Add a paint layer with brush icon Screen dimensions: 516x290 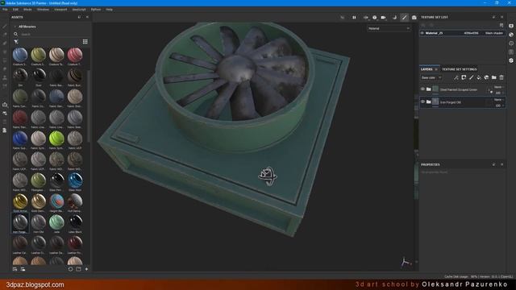[471, 77]
